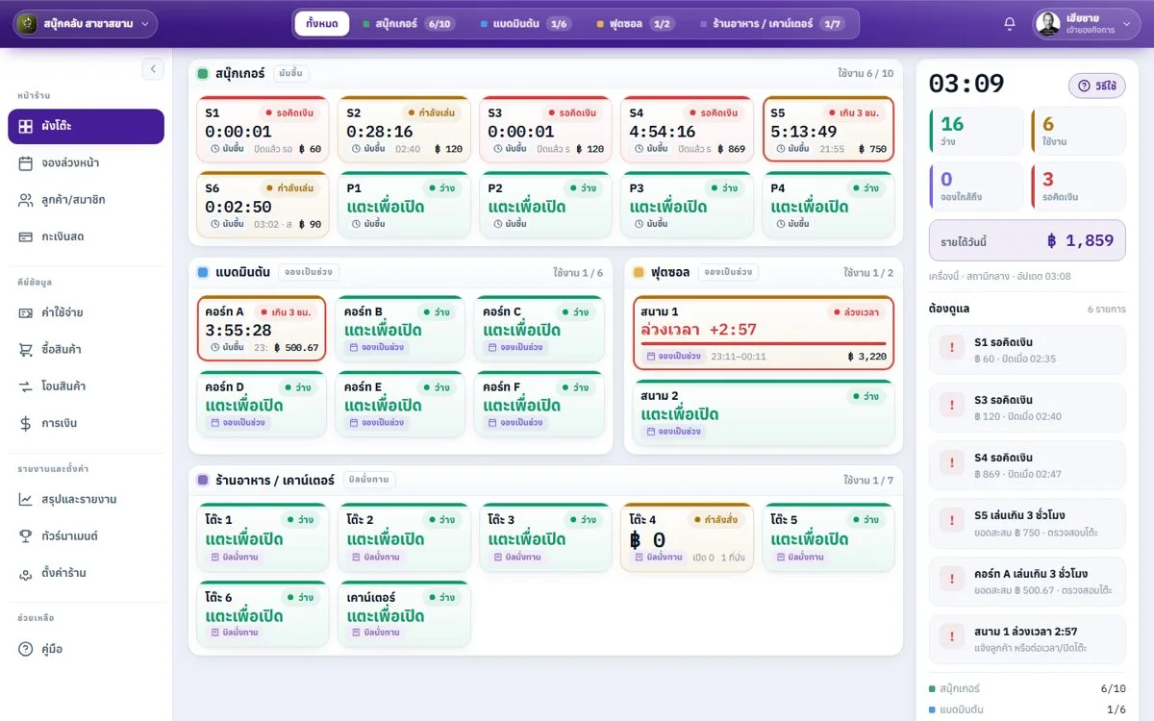Open ตั้งค่าร้าน settings item

[86, 573]
